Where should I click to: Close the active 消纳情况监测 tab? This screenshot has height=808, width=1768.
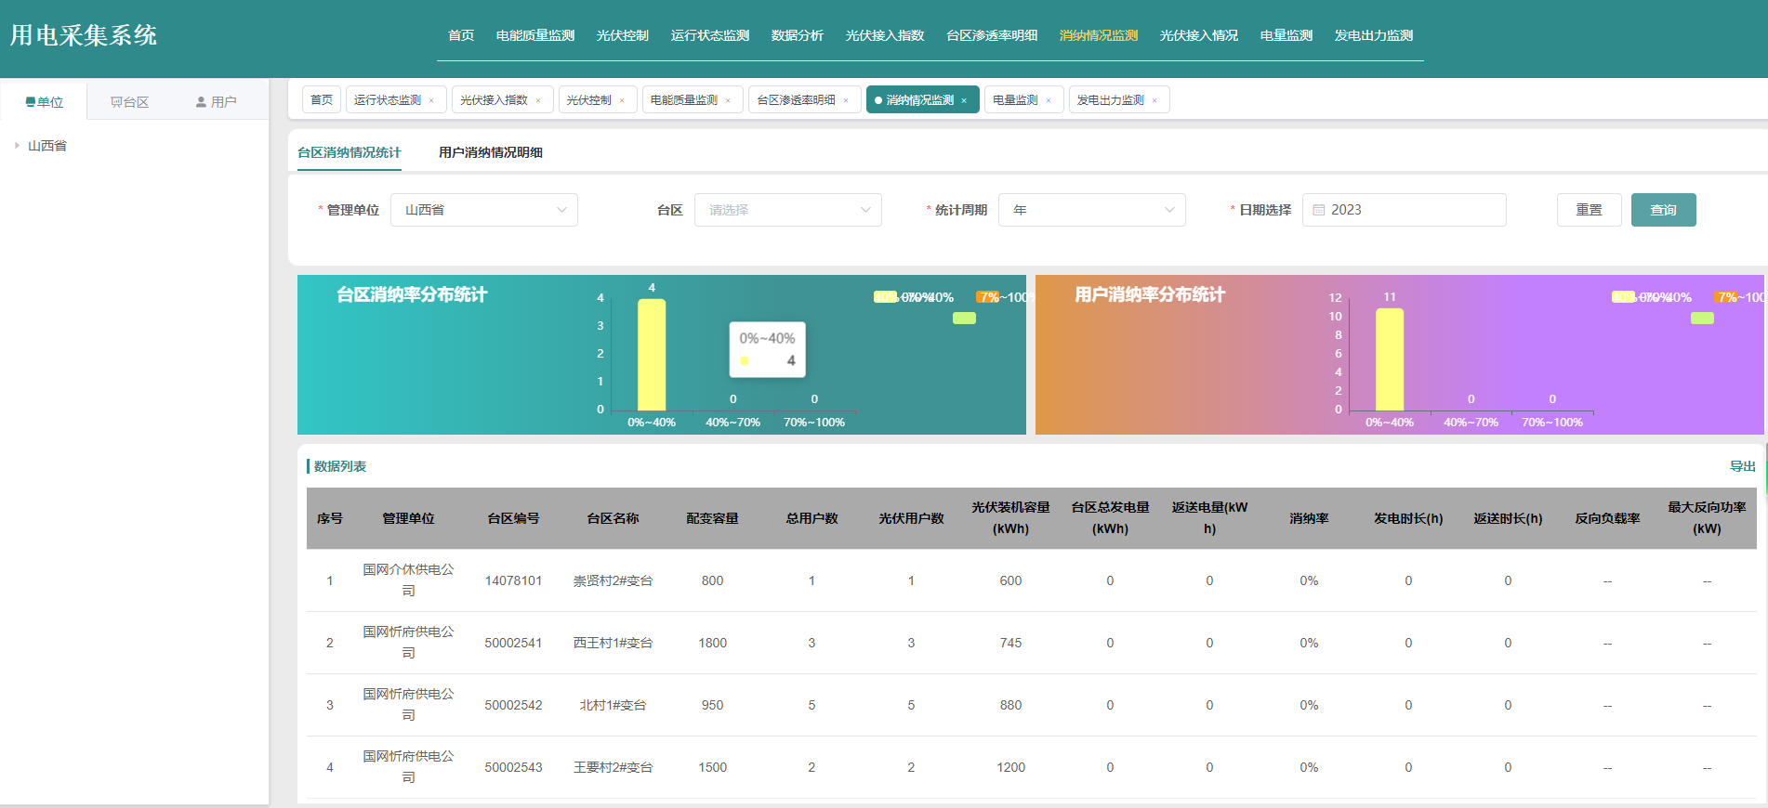click(964, 100)
